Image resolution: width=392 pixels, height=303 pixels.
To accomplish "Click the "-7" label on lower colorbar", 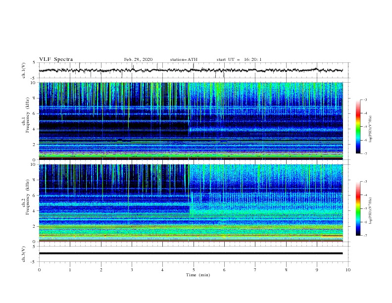I will click(365, 235).
